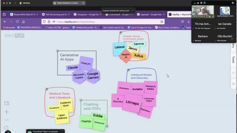The width and height of the screenshot is (237, 133).
Task: Close the ResearchPal tab
Action: click(x=37, y=14)
